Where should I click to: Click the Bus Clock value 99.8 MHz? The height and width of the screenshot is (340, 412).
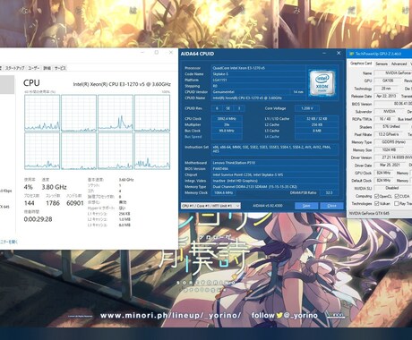pos(227,131)
